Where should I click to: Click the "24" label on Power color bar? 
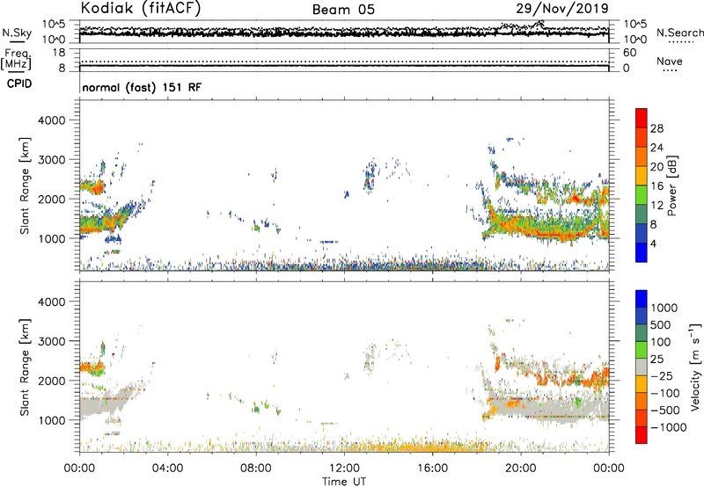tap(656, 148)
